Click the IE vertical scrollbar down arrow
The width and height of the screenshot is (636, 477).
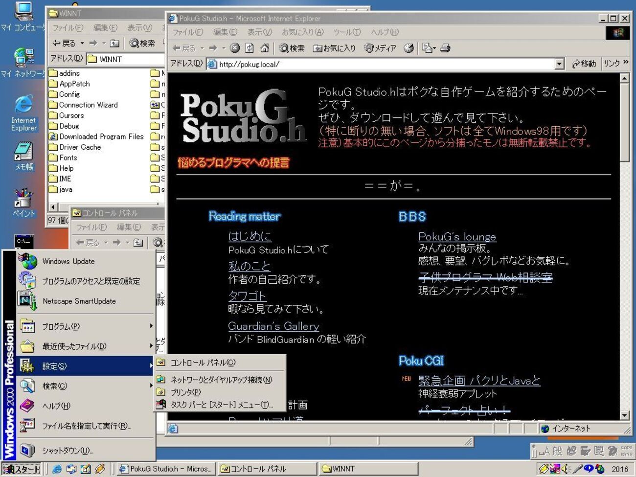click(624, 415)
